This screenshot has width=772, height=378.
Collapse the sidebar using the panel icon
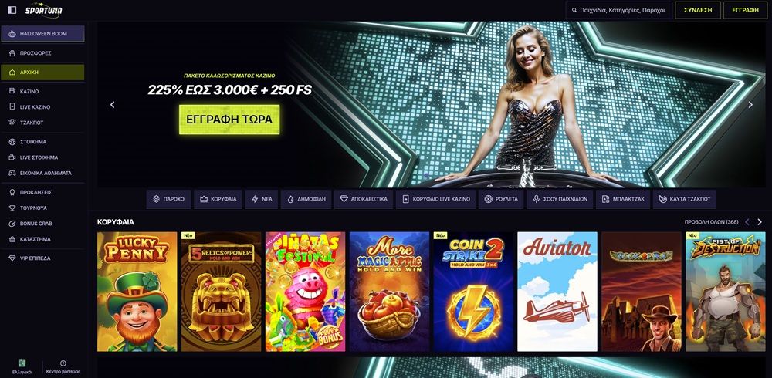click(x=12, y=10)
